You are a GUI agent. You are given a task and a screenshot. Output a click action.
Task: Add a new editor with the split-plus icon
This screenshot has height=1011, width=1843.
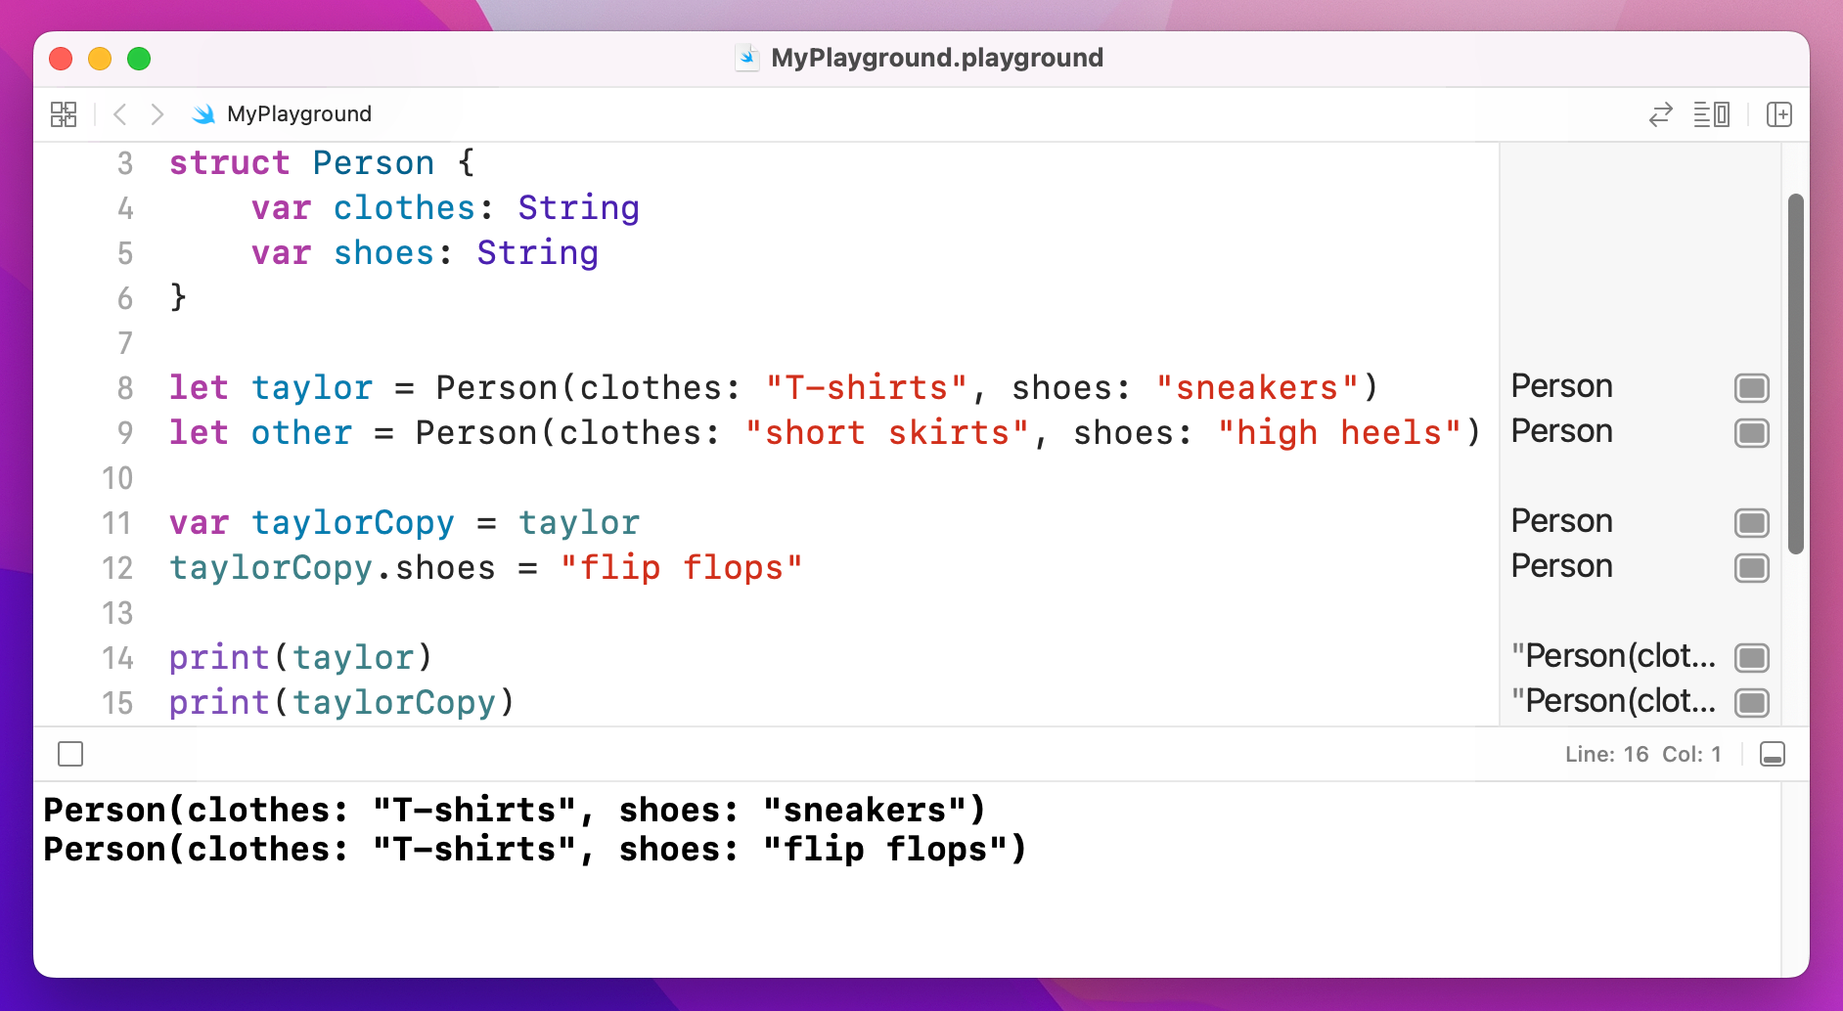[1780, 114]
